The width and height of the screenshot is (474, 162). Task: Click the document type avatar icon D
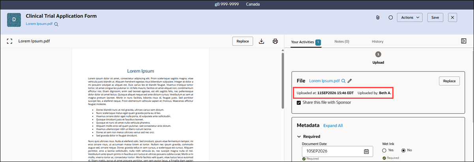14,19
